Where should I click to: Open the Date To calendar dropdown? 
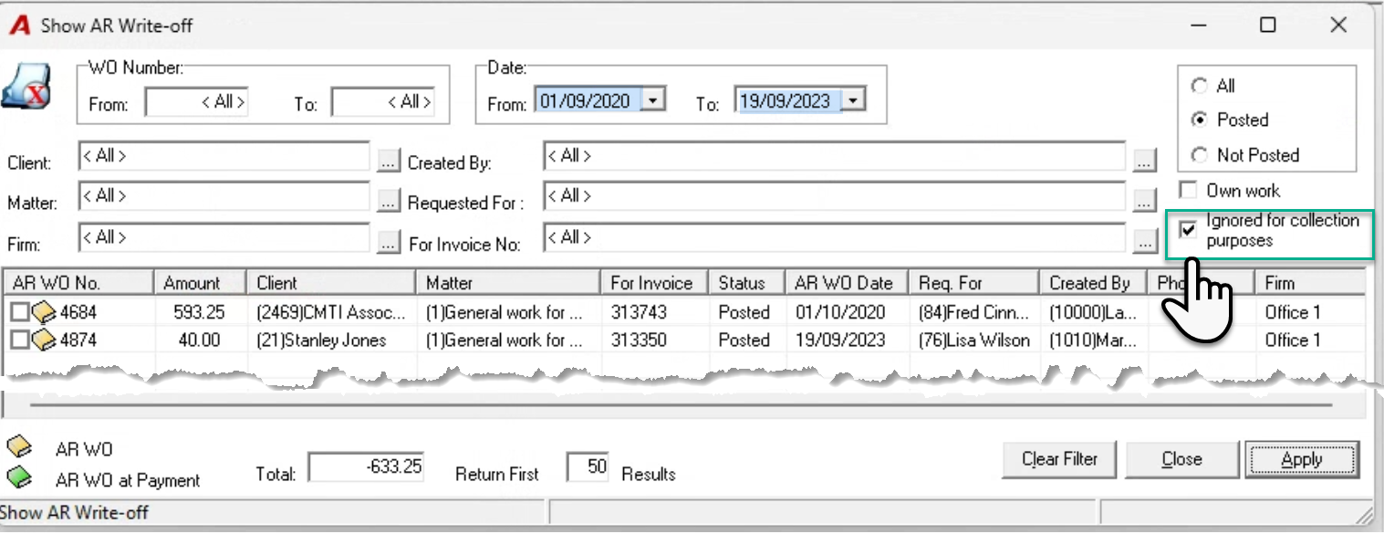pos(852,100)
